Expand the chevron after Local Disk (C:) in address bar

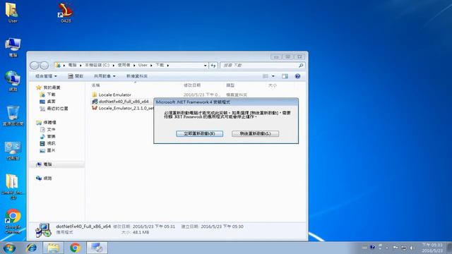pyautogui.click(x=113, y=66)
